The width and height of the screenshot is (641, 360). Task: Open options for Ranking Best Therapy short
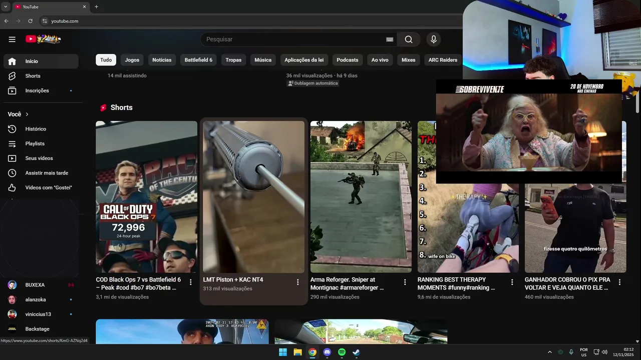(x=512, y=282)
